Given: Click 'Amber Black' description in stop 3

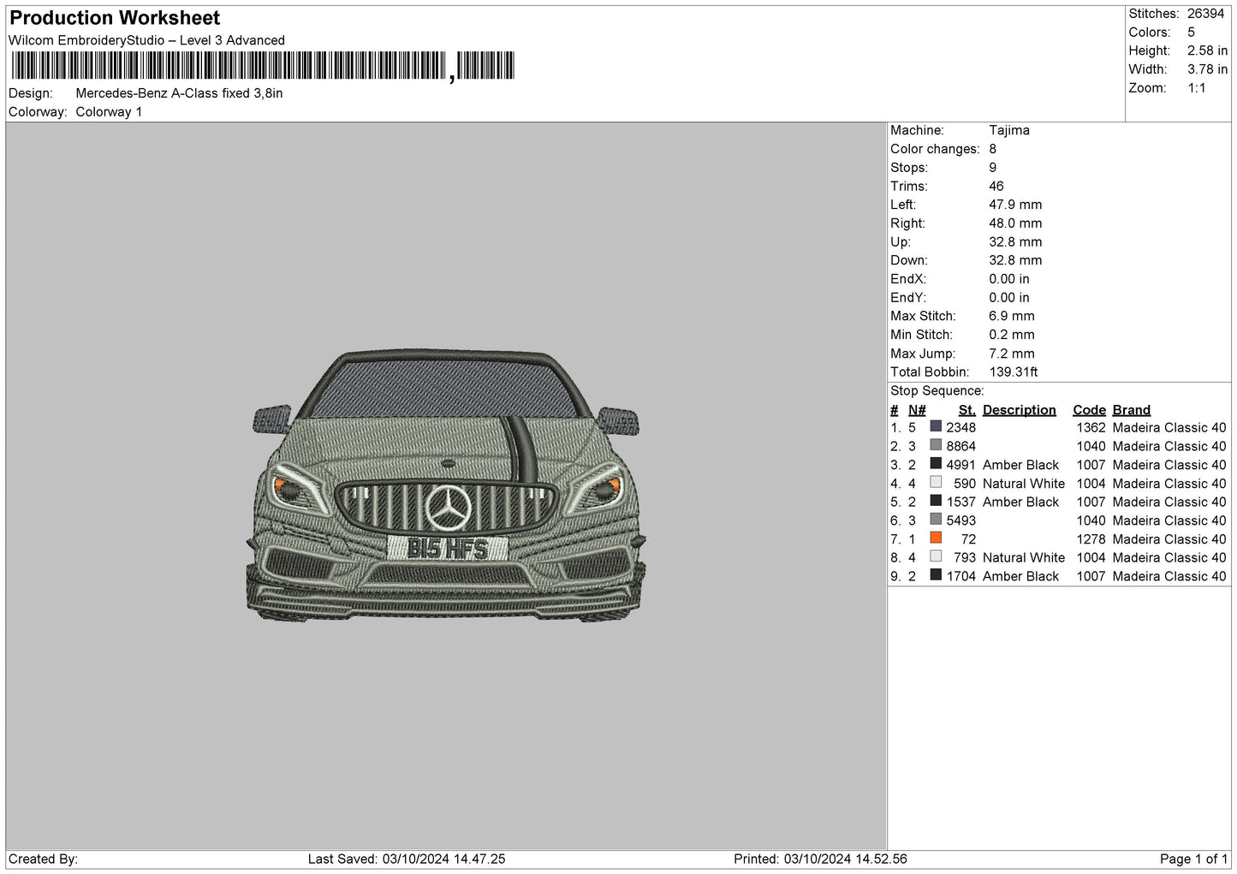Looking at the screenshot, I should pos(1021,465).
